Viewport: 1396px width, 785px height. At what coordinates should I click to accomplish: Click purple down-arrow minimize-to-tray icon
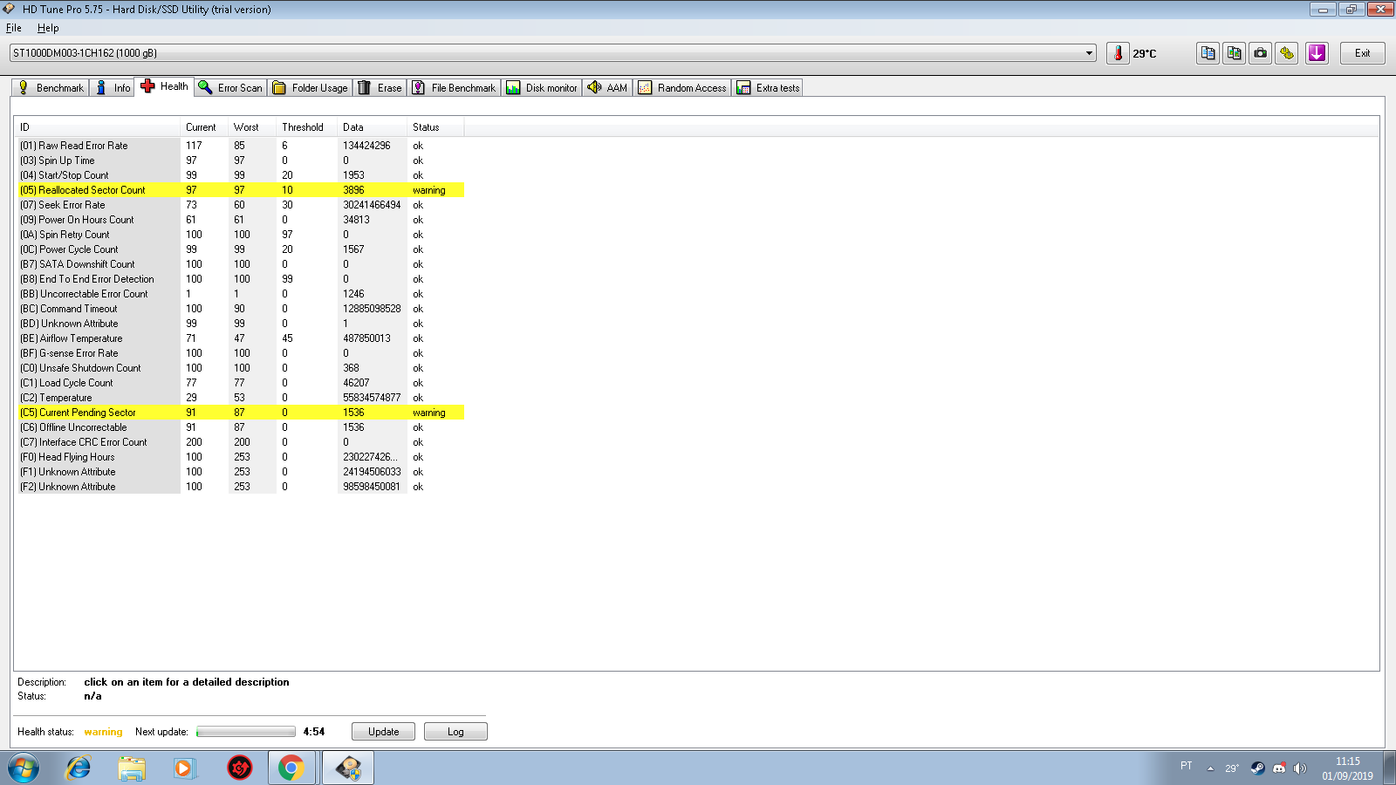click(x=1317, y=53)
